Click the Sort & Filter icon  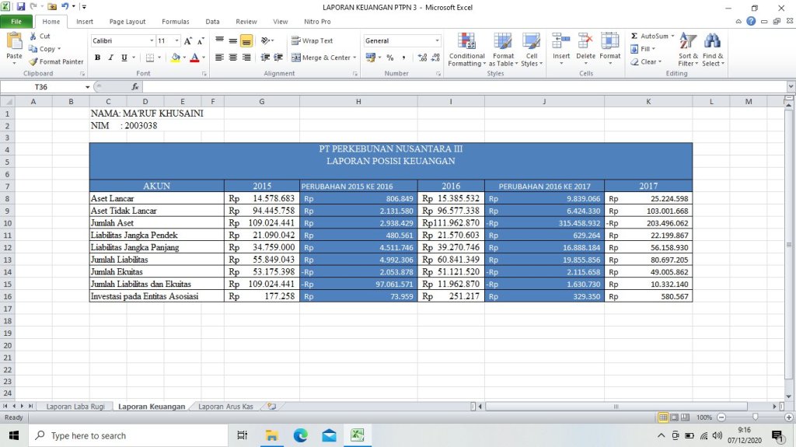688,50
